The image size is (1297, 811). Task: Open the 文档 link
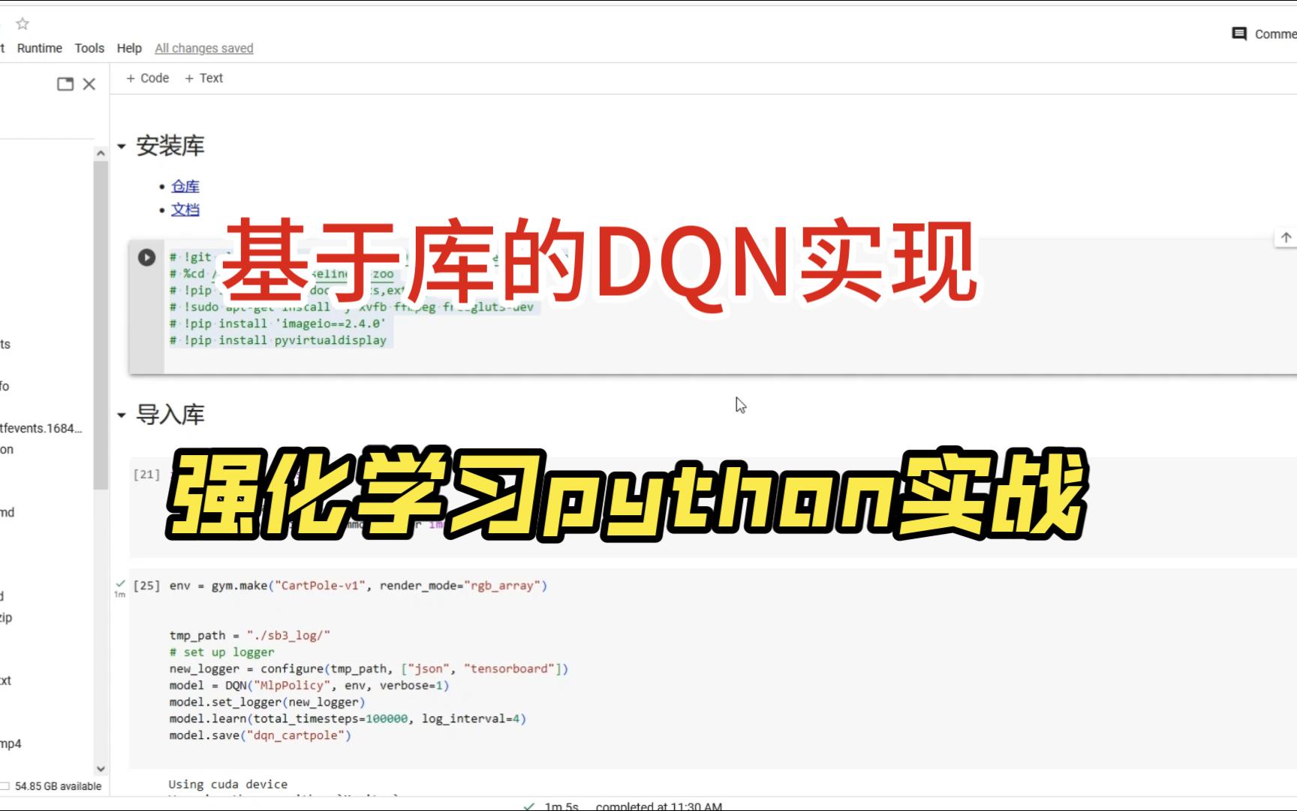click(185, 210)
